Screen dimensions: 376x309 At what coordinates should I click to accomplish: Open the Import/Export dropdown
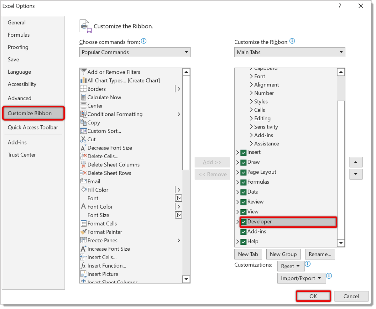301,278
